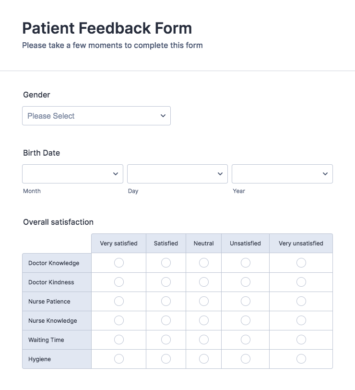
Task: Select Satisfied for Nurse Knowledge
Action: pyautogui.click(x=166, y=320)
